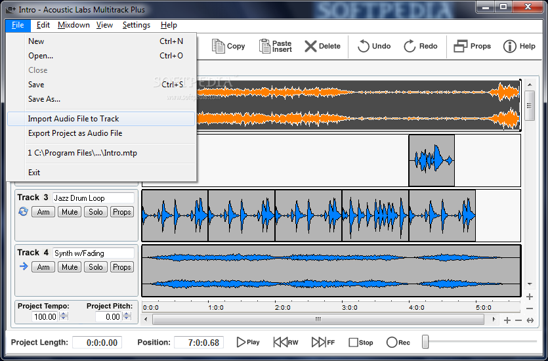Click the Track 3 name field Jazz Drum Loop
548x361 pixels.
point(93,198)
